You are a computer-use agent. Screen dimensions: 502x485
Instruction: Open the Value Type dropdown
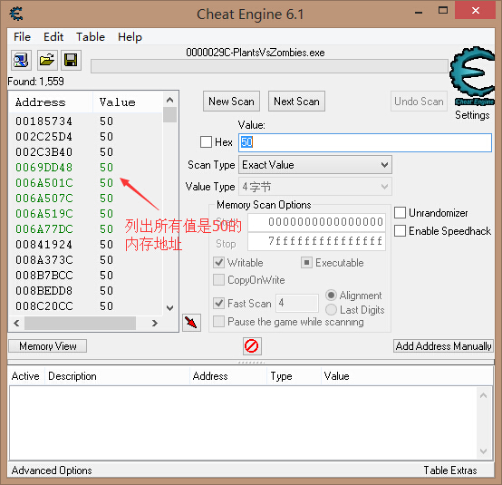click(x=315, y=187)
